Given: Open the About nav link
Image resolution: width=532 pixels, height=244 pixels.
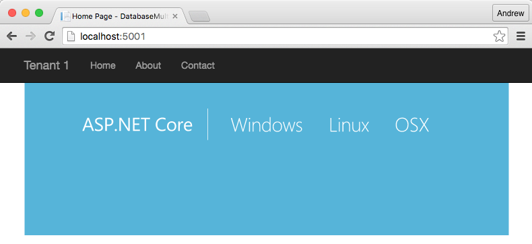Looking at the screenshot, I should point(148,65).
